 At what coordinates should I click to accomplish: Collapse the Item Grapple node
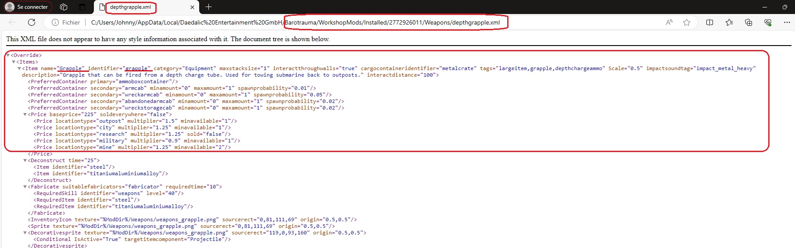coord(19,68)
